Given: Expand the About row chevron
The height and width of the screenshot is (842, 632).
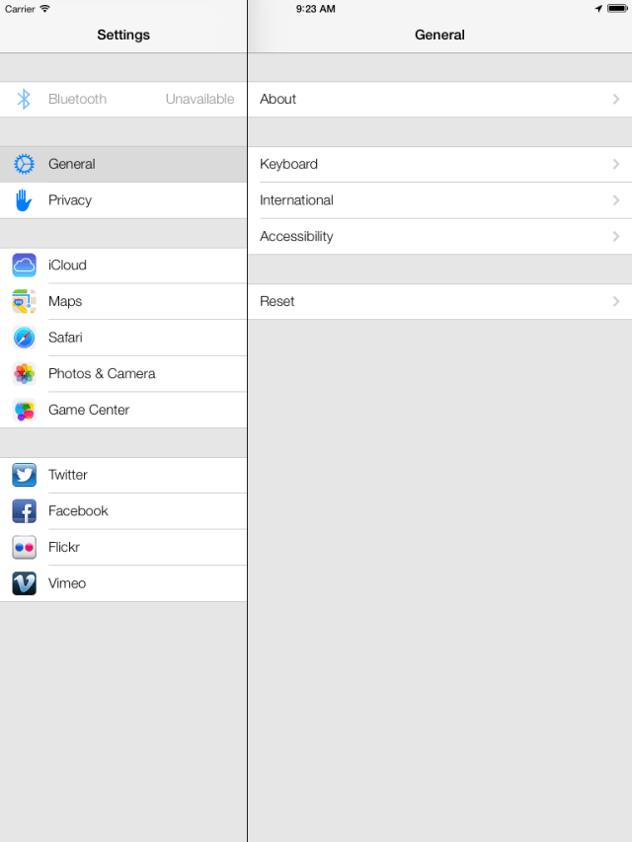Looking at the screenshot, I should [x=616, y=100].
